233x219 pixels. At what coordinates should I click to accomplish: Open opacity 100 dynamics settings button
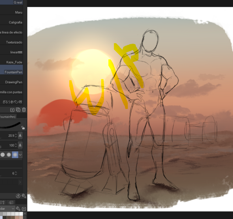click(x=20, y=145)
